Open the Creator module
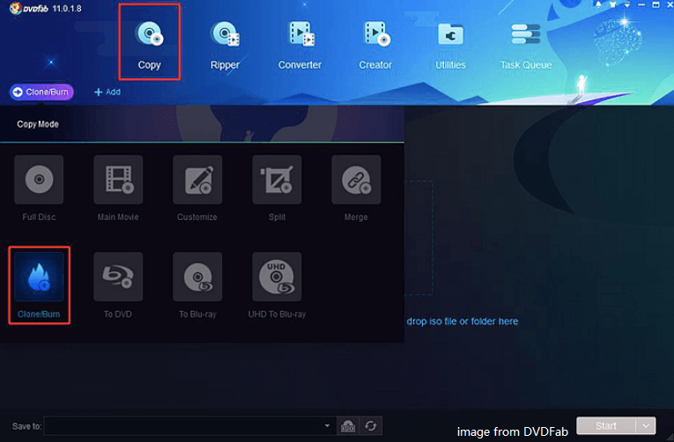 click(x=375, y=45)
